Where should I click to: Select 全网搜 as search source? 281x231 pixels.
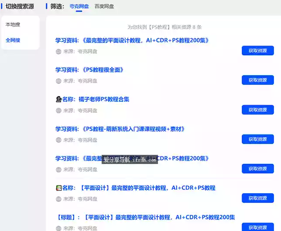(13, 40)
